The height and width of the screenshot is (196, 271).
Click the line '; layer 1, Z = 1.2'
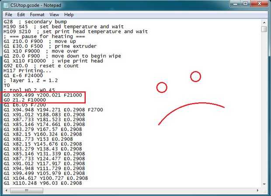pos(31,80)
